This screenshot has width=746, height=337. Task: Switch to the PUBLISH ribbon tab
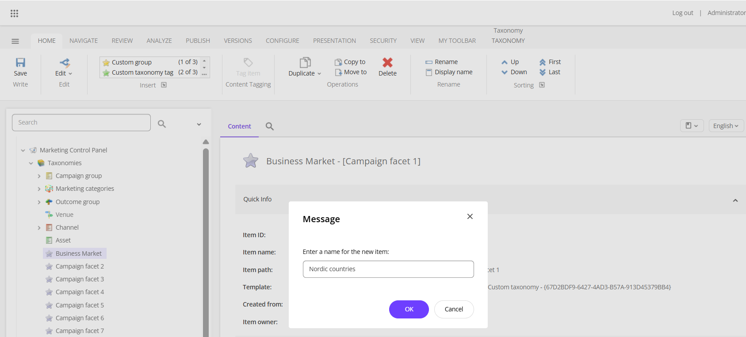click(x=198, y=41)
